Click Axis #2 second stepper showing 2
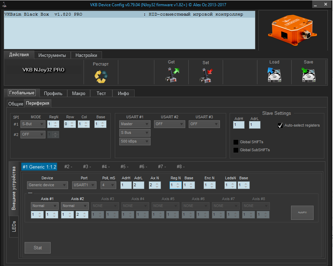This screenshot has height=266, width=333. [82, 215]
